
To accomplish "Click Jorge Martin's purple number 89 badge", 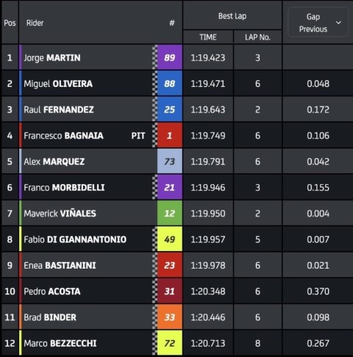I will [170, 57].
